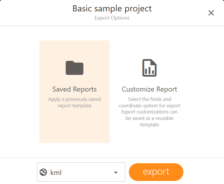Click the 'Export Options' subtitle
224x184 pixels.
[x=112, y=18]
